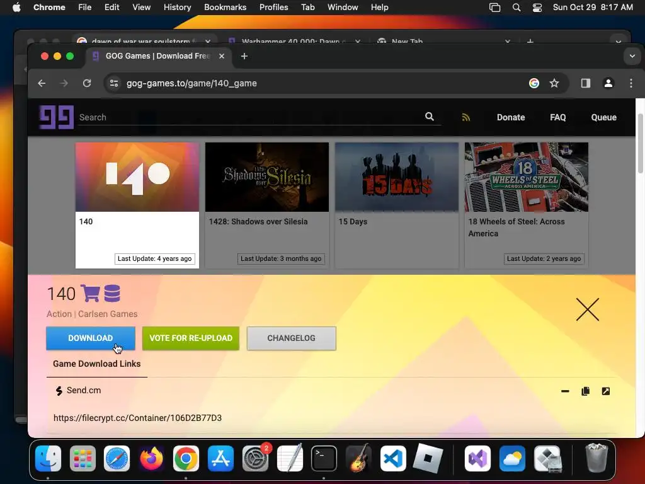Viewport: 645px width, 484px height.
Task: Open the FAQ link
Action: 558,117
